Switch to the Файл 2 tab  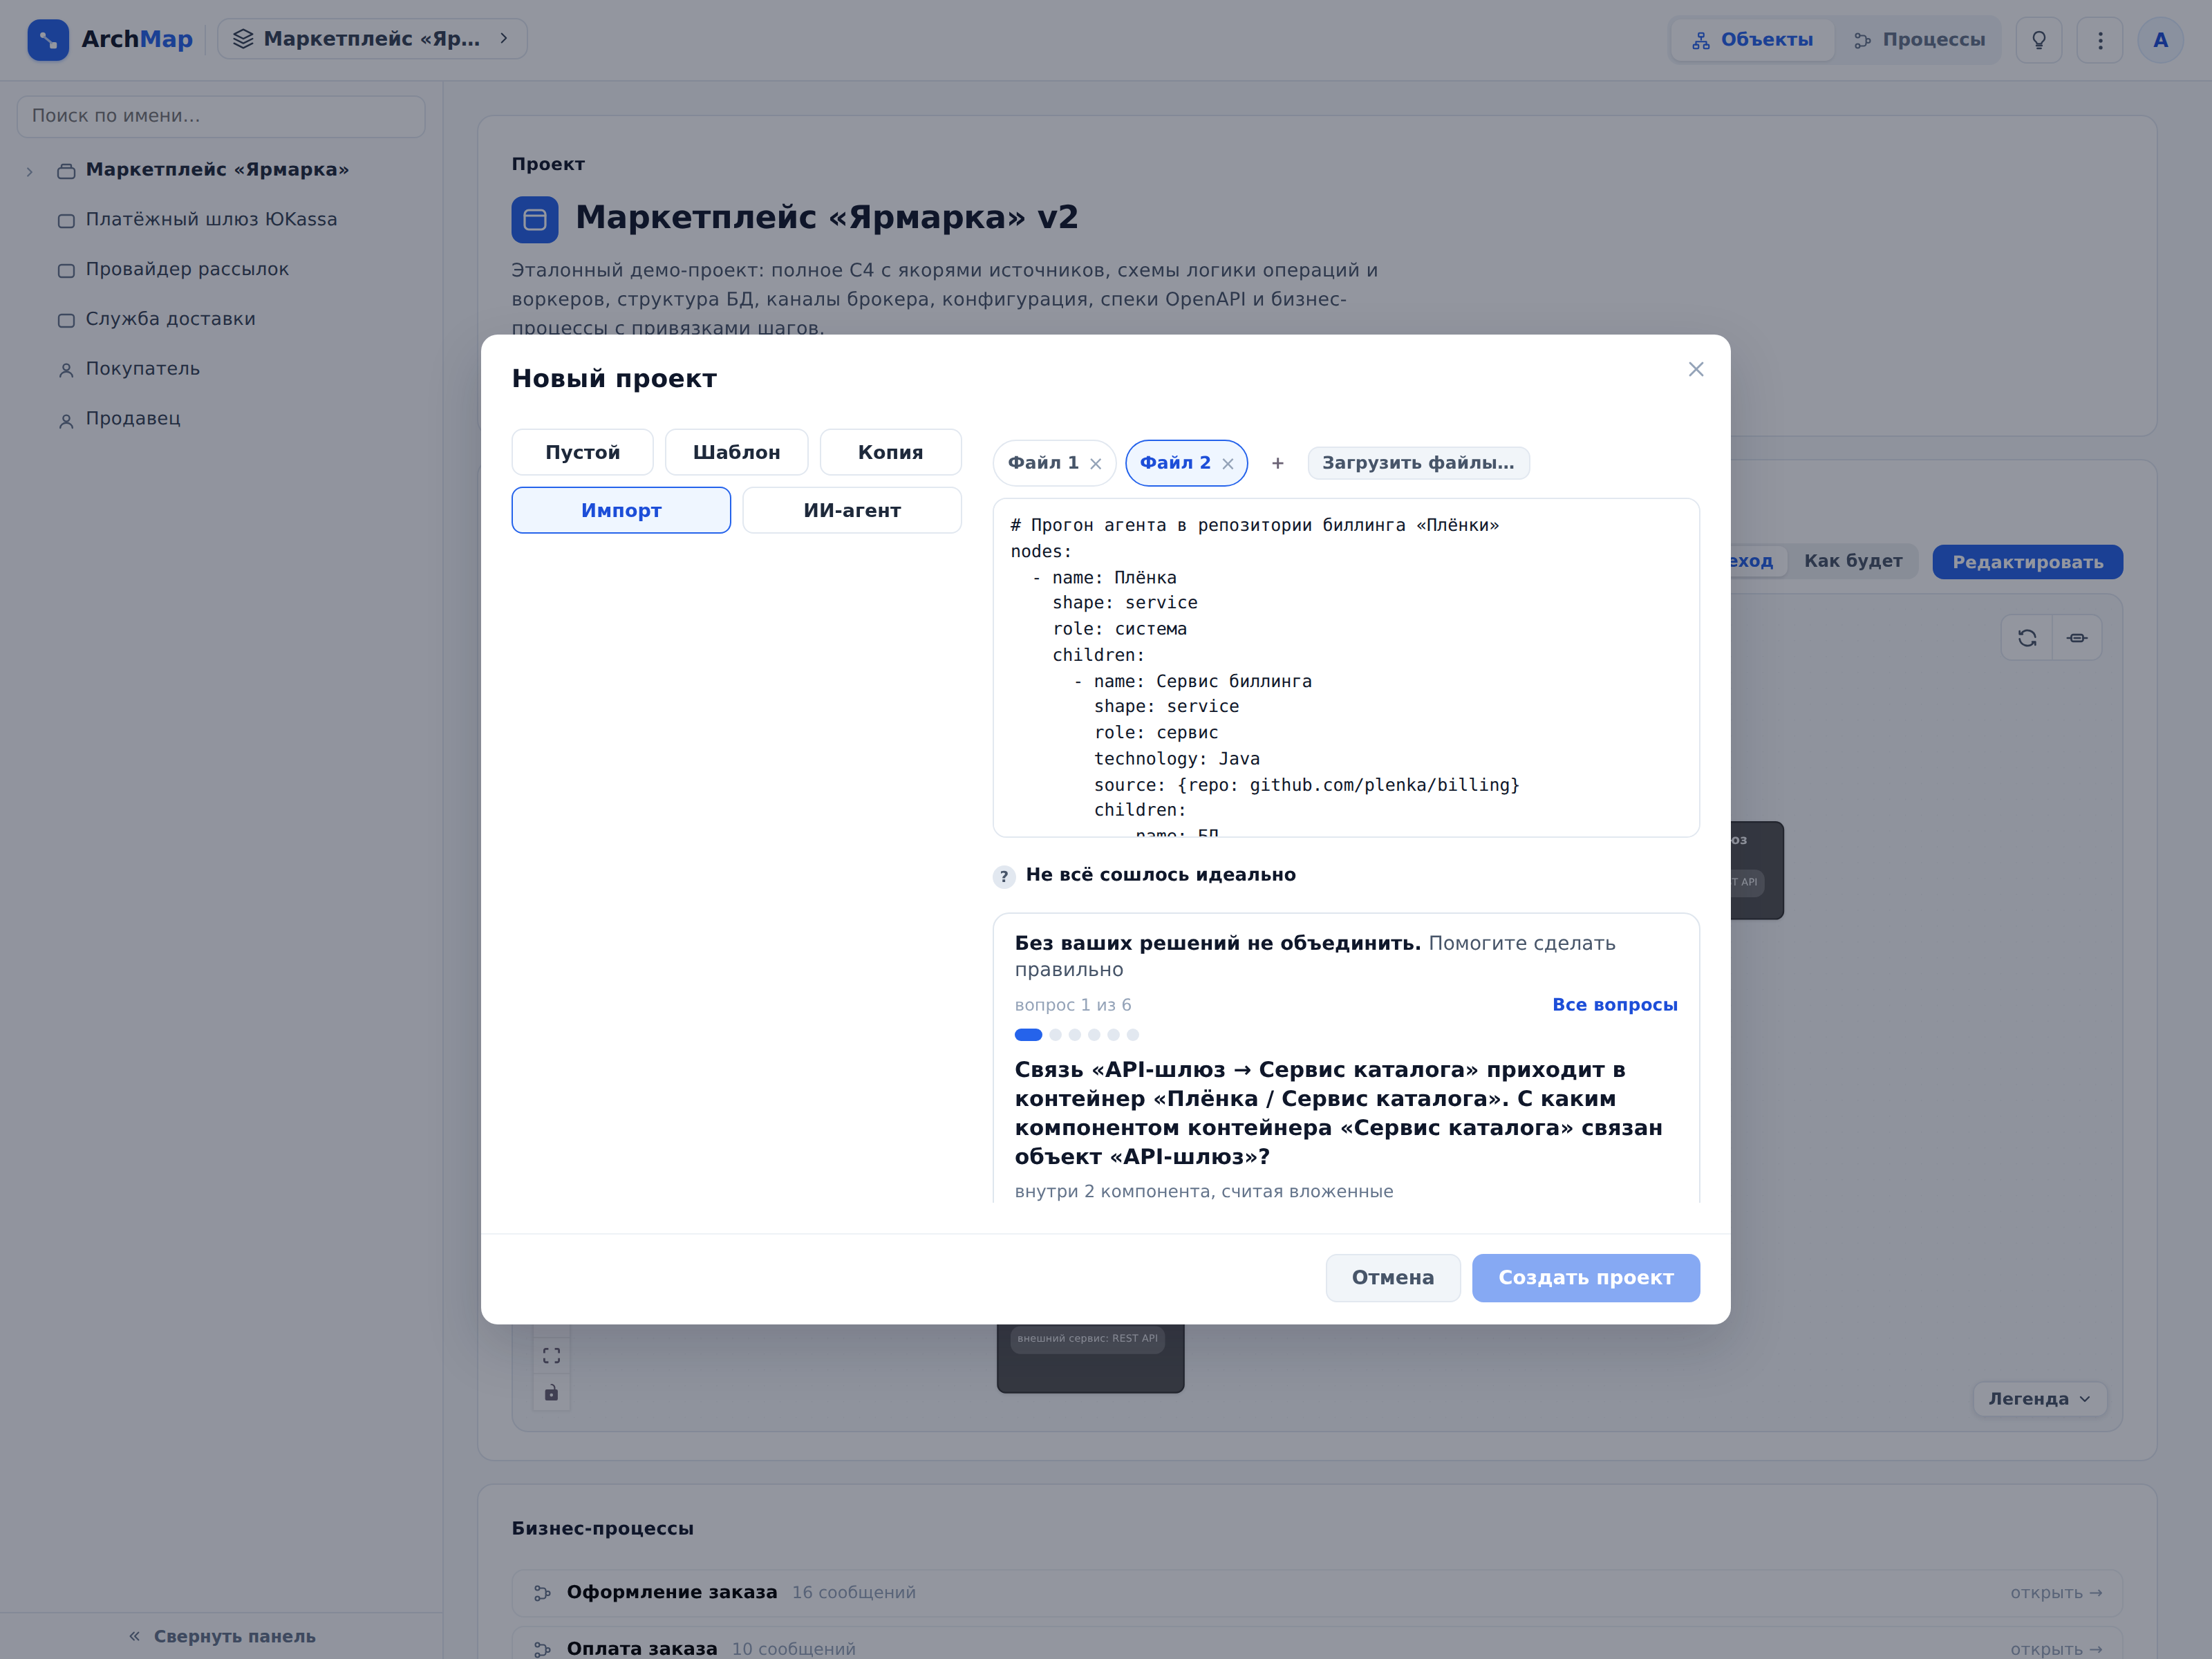click(1175, 463)
